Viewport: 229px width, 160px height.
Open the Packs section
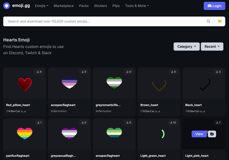pos(84,6)
